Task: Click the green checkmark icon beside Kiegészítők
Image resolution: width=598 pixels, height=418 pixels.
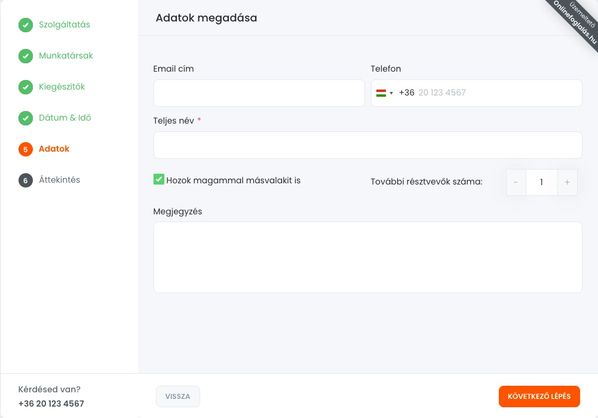Action: click(x=25, y=87)
